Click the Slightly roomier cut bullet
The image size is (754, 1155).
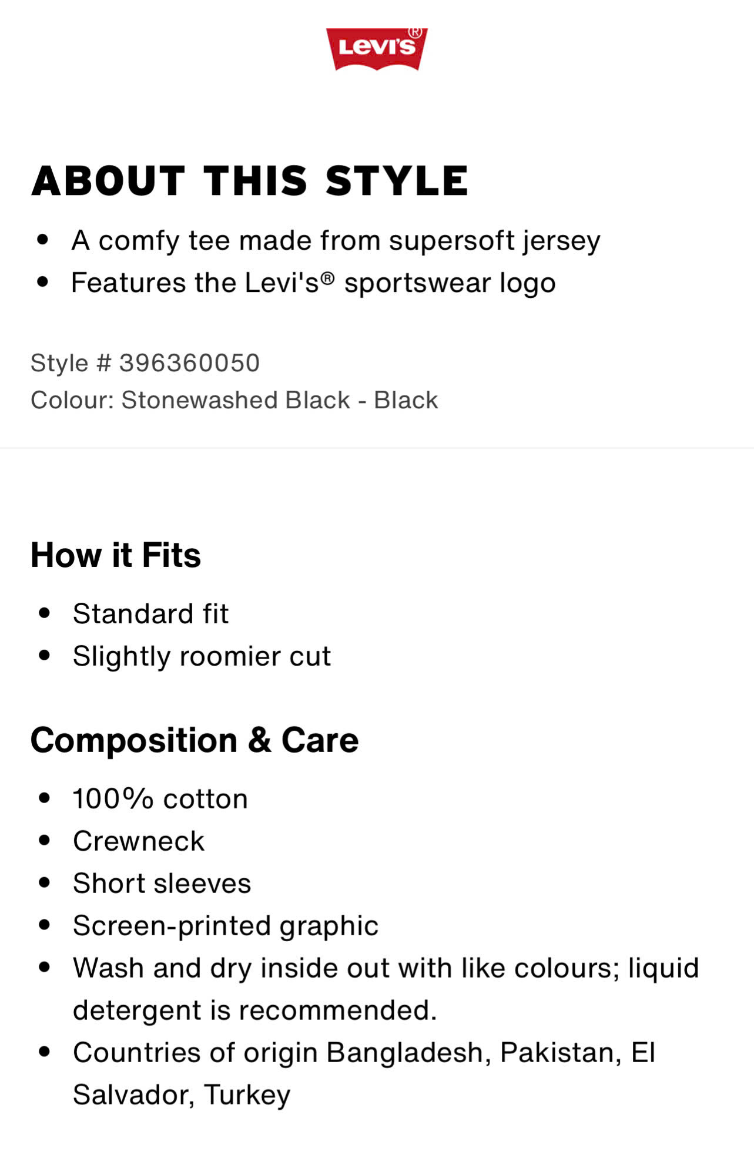coord(202,656)
